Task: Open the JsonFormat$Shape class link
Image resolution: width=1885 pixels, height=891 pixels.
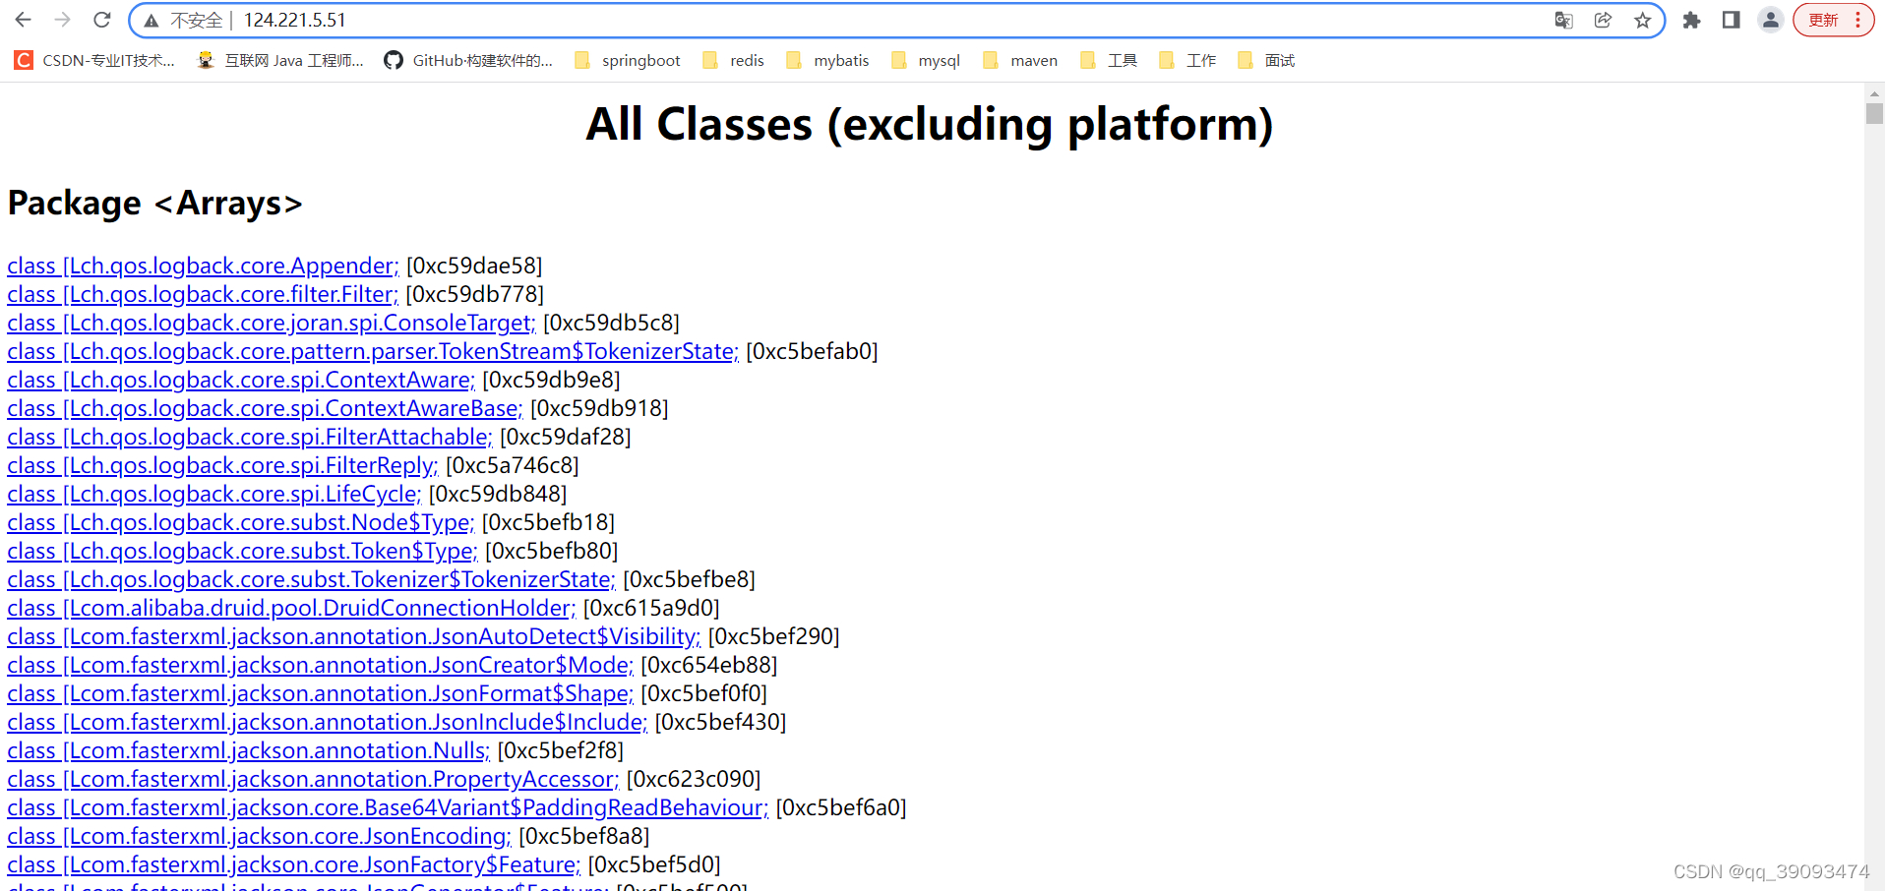Action: [321, 693]
